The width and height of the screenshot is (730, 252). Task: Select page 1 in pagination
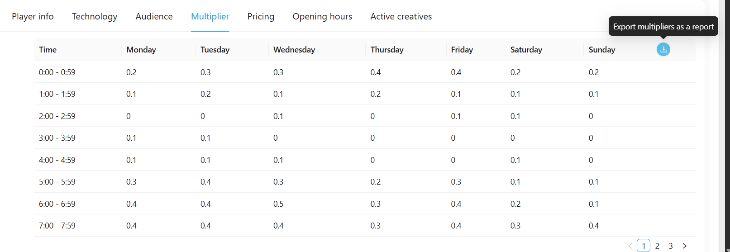pyautogui.click(x=644, y=246)
